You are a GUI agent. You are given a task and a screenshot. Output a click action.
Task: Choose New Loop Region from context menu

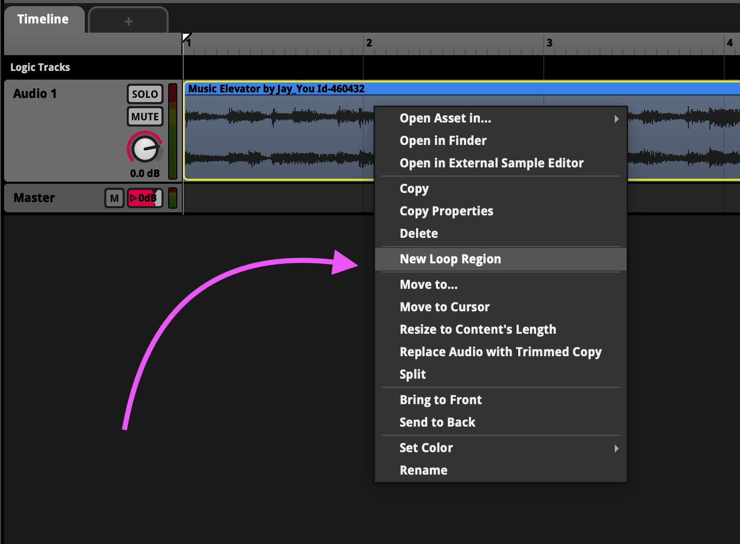[x=450, y=259]
